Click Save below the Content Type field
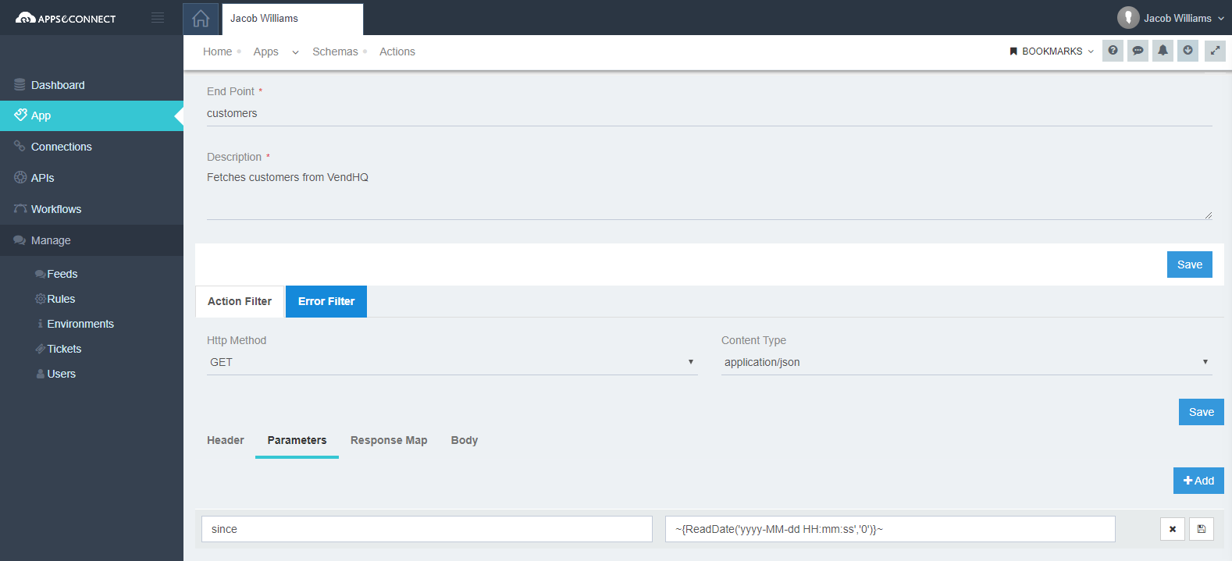Viewport: 1232px width, 561px height. pyautogui.click(x=1202, y=412)
